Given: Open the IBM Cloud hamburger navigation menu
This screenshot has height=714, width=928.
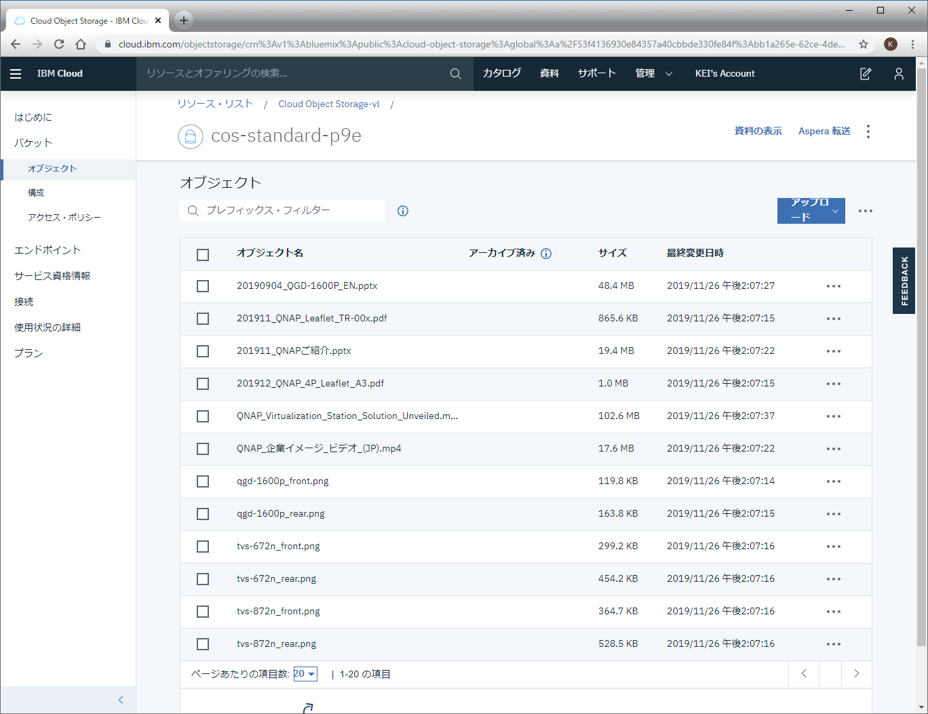Looking at the screenshot, I should pos(16,74).
